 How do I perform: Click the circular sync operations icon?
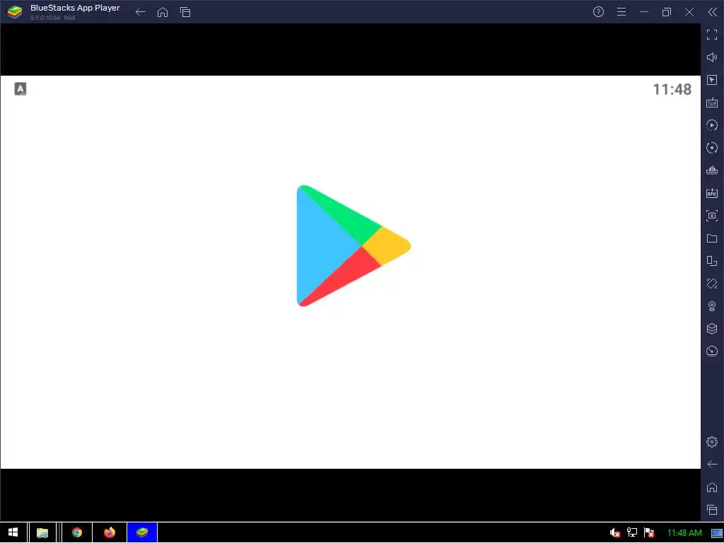coord(712,148)
